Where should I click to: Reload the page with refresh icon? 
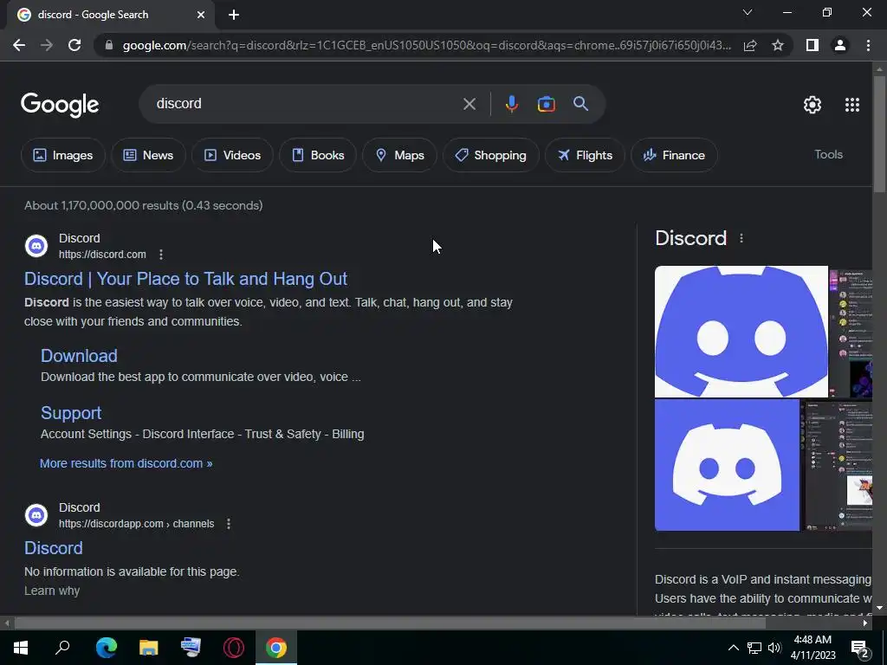pos(74,45)
